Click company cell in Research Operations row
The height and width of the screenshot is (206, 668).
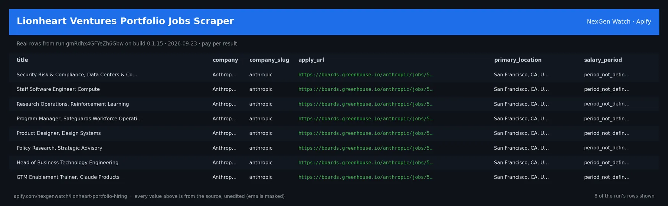pos(224,104)
